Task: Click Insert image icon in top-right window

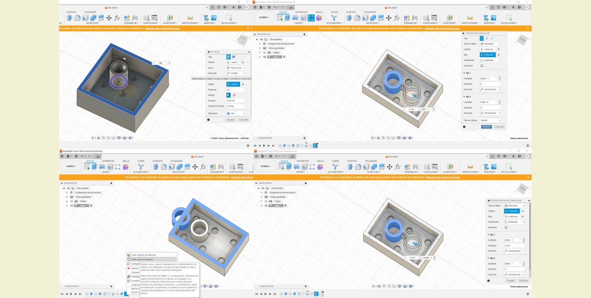Action: (x=494, y=18)
